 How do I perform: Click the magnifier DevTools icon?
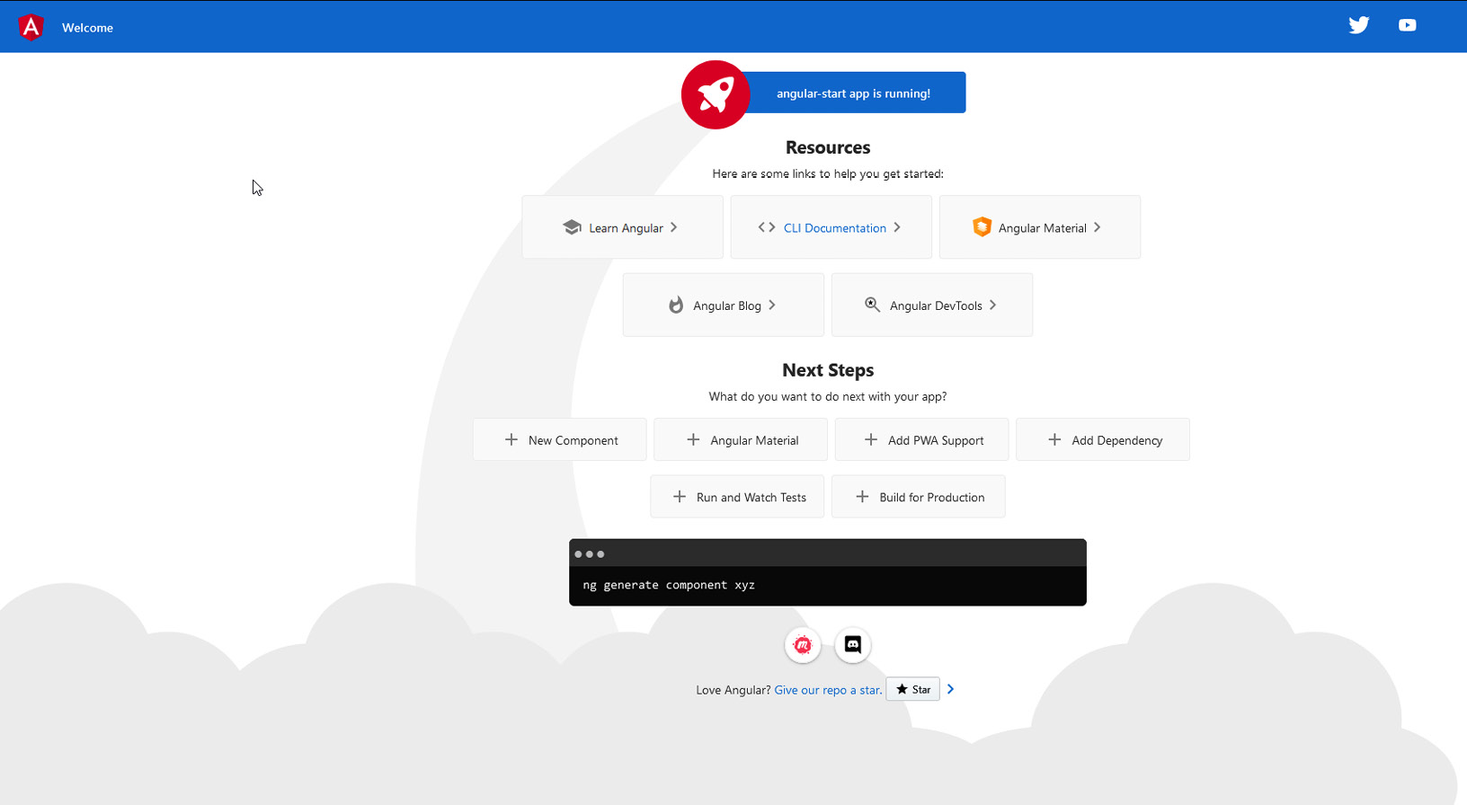(872, 305)
